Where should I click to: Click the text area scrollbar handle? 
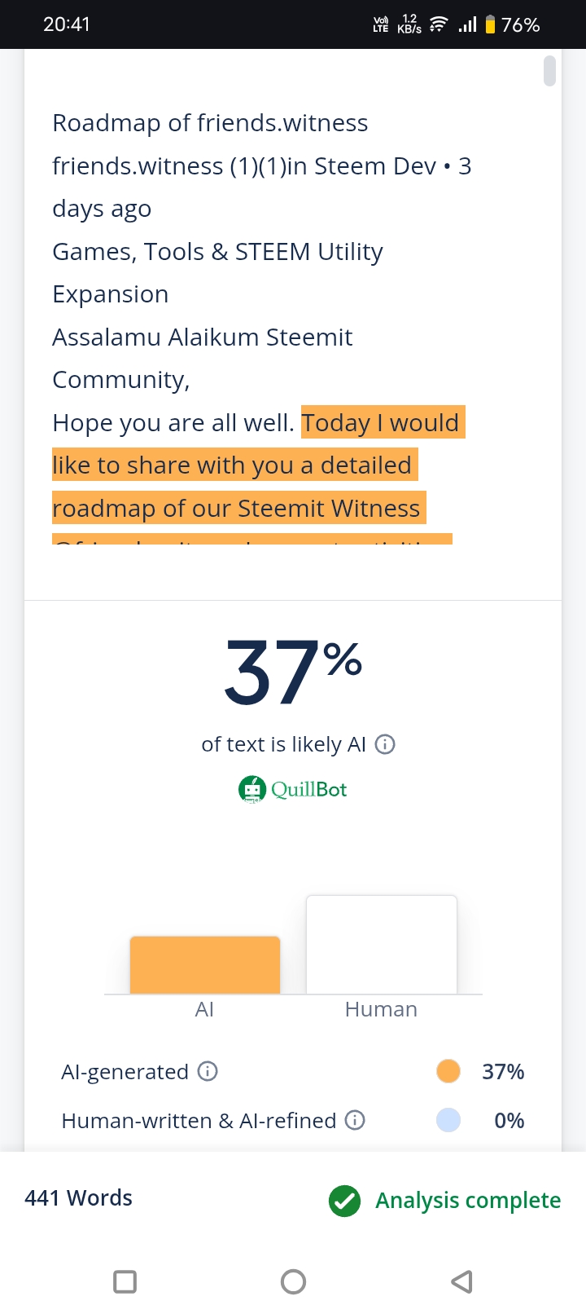click(550, 71)
